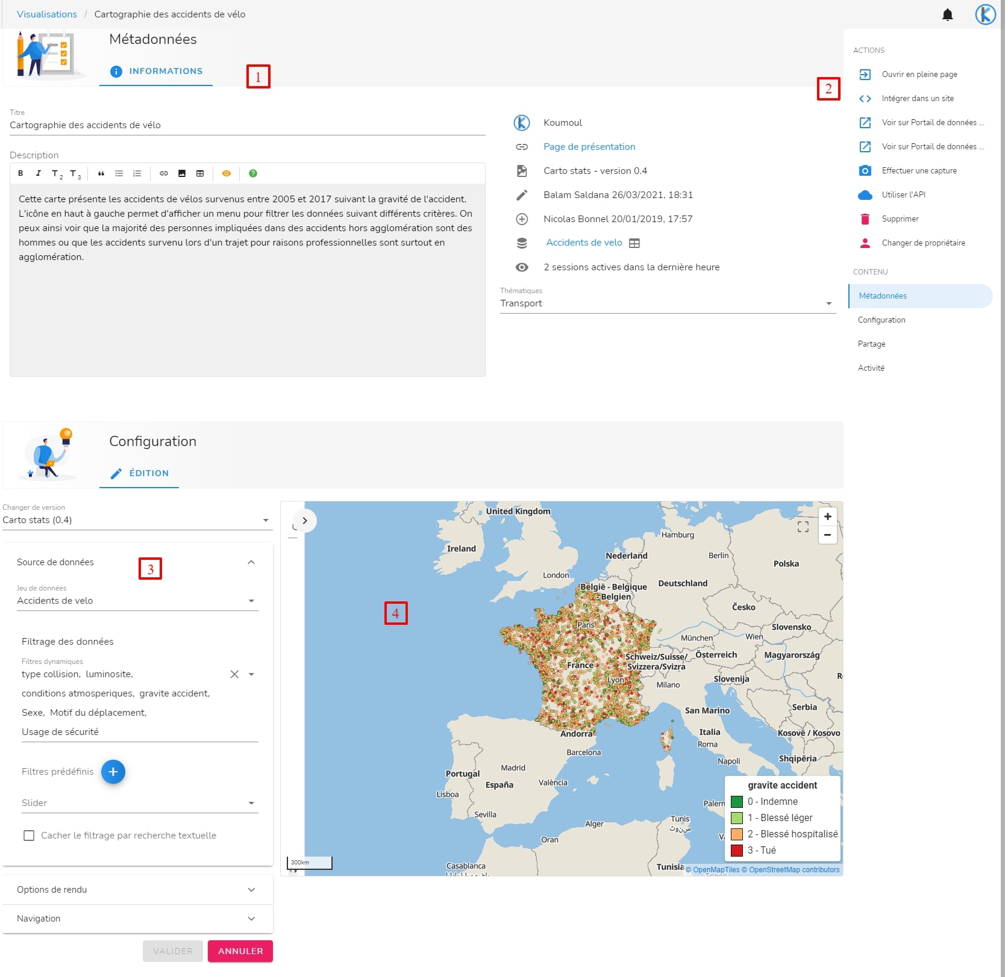Open the Koumoul user avatar menu
The image size is (1008, 977).
point(986,14)
